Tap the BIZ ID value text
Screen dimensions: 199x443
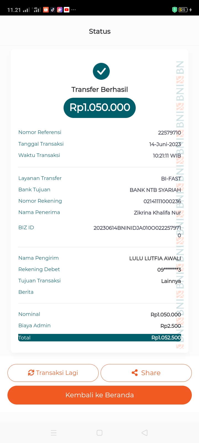click(x=137, y=228)
